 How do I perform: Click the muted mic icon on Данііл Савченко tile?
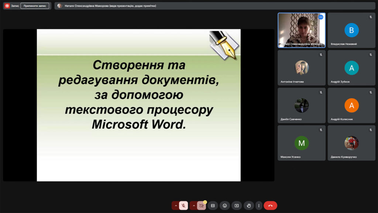(321, 92)
